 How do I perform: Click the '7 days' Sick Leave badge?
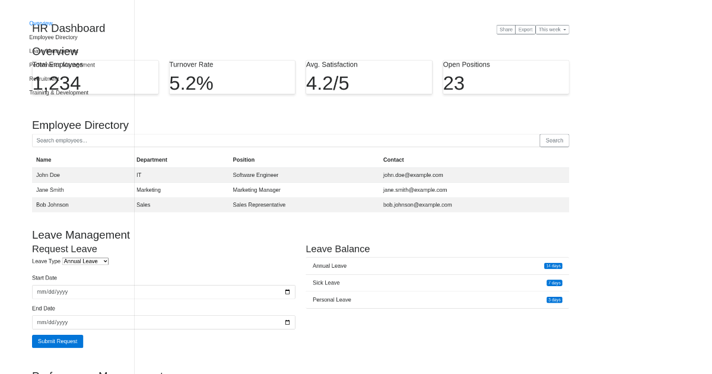[x=554, y=283]
